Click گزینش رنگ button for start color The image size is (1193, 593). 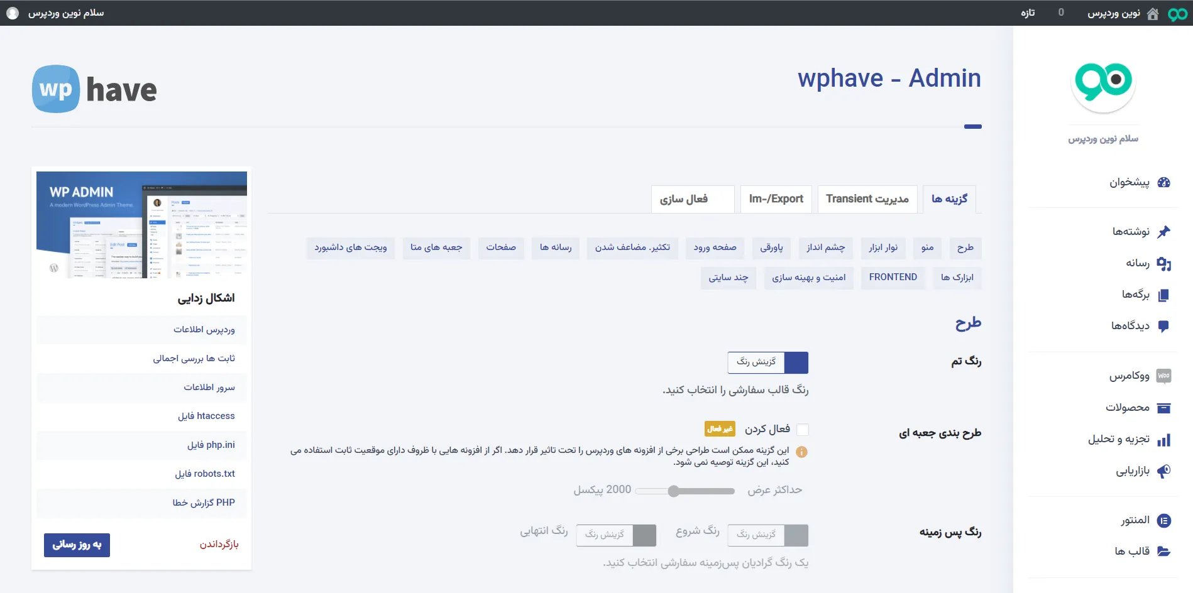[x=757, y=535]
